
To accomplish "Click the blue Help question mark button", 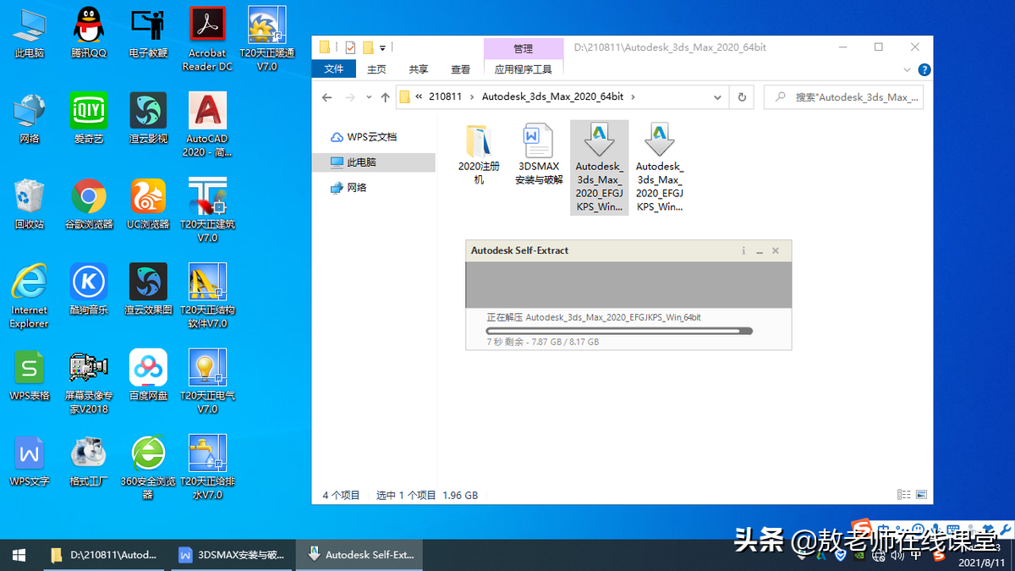I will coord(924,70).
